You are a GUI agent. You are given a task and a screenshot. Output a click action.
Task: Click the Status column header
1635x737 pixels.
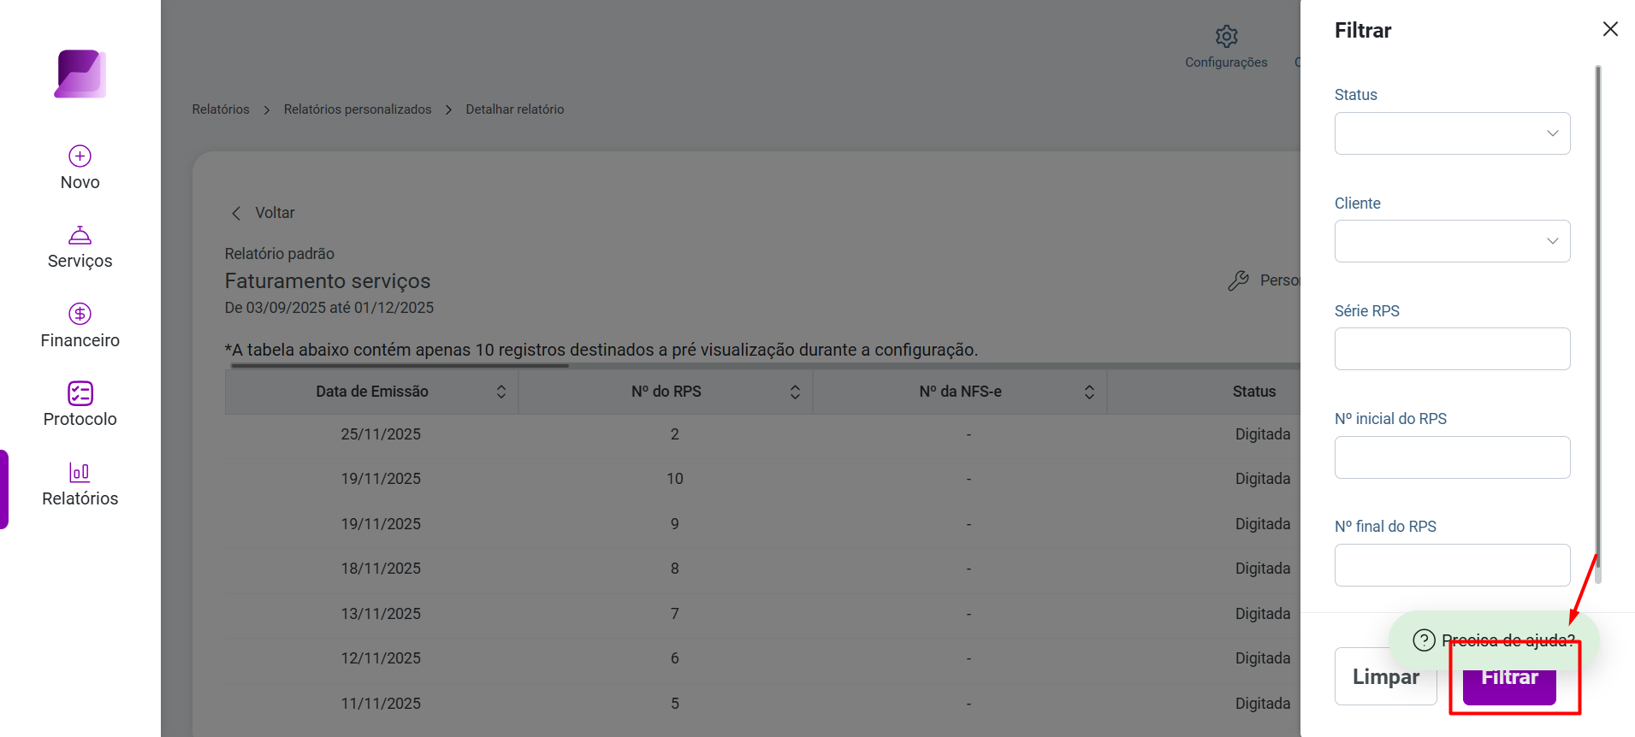[1254, 392]
